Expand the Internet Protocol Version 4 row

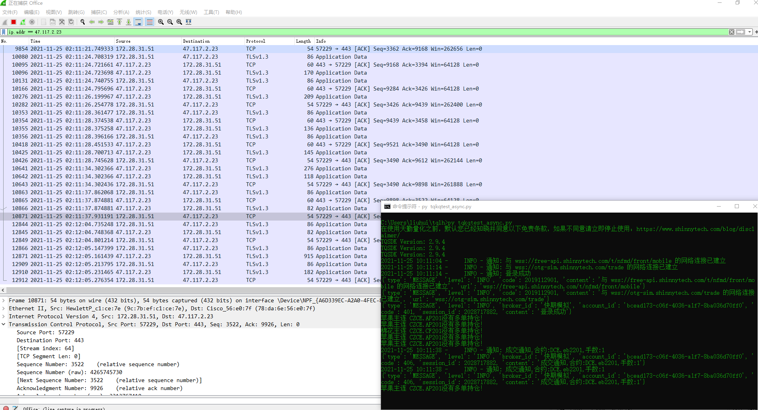point(4,317)
